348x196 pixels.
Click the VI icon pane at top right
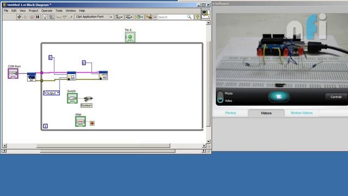[206, 14]
